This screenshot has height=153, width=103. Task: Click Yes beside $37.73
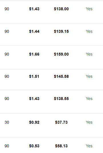(89, 122)
